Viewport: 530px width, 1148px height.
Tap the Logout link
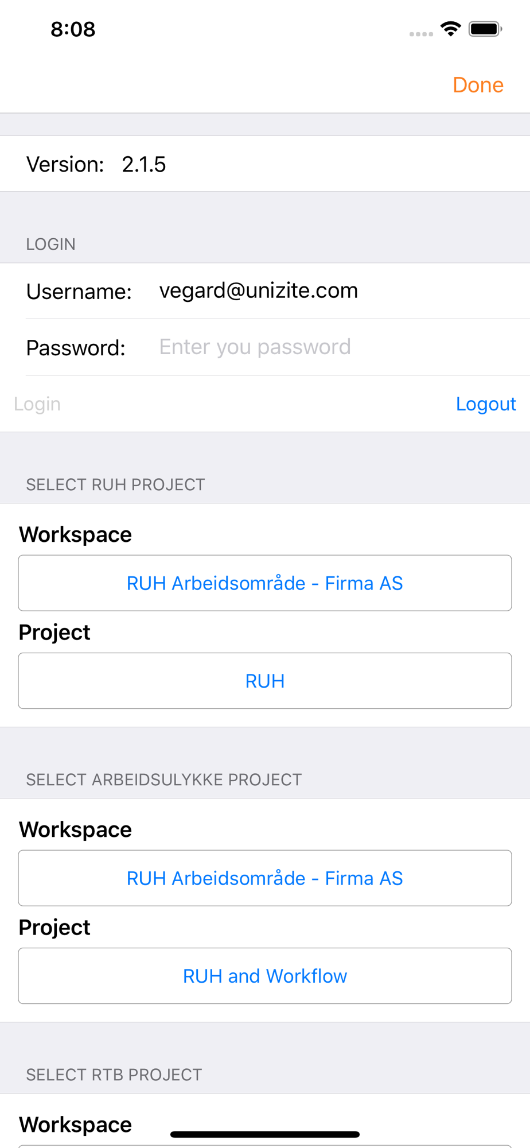(486, 404)
